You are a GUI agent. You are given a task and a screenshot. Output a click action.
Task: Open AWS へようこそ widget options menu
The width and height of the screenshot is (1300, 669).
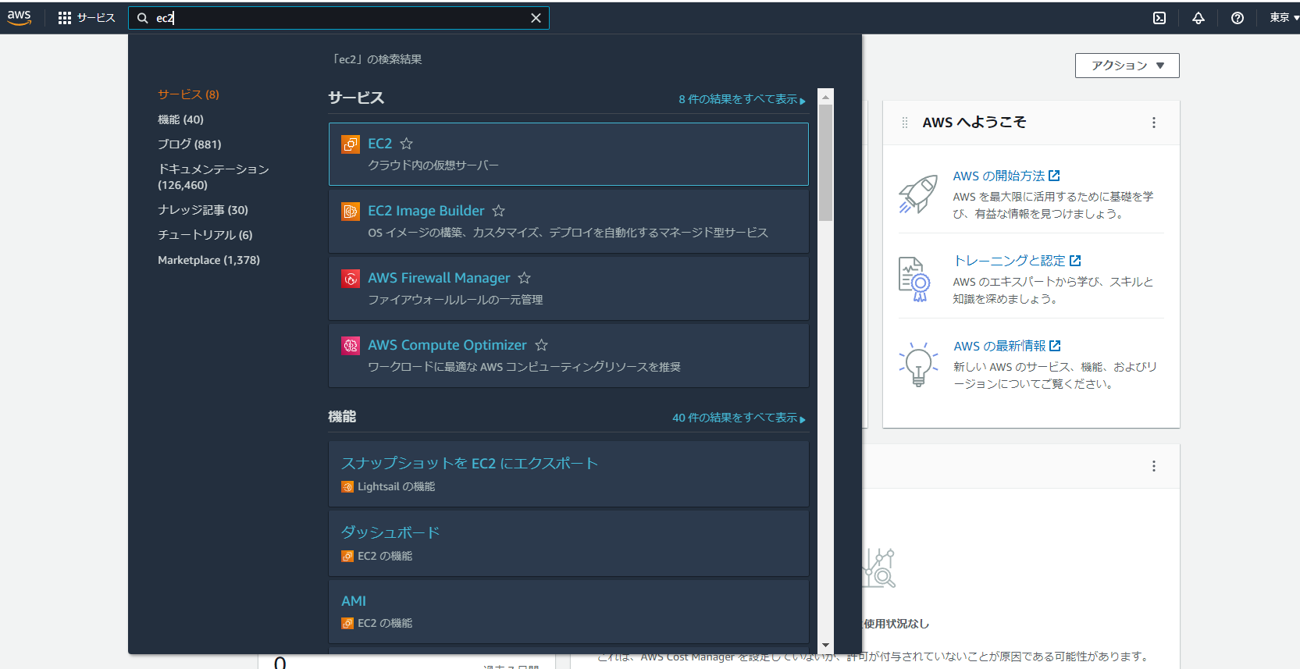[x=1153, y=123]
